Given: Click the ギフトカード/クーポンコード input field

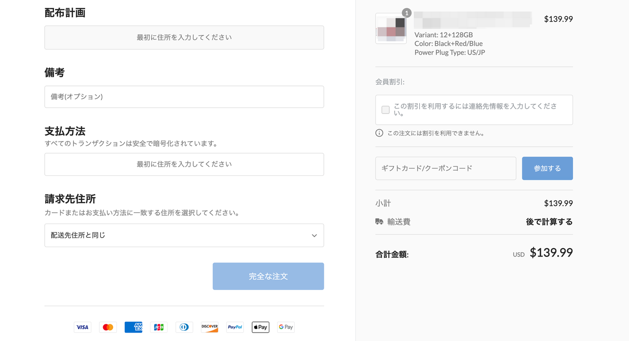Looking at the screenshot, I should (445, 168).
